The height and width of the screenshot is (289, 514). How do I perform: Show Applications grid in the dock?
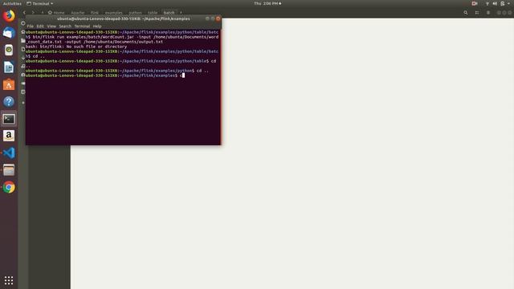(x=9, y=280)
